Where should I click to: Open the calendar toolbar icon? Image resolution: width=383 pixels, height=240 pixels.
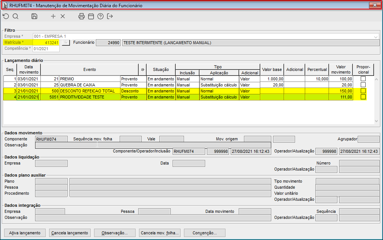point(91,16)
